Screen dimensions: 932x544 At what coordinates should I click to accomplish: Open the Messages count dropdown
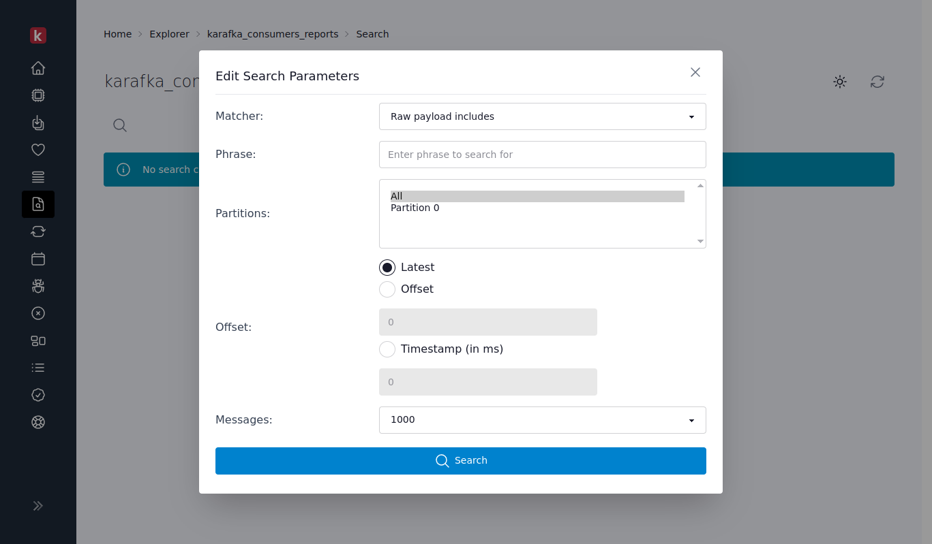click(542, 420)
